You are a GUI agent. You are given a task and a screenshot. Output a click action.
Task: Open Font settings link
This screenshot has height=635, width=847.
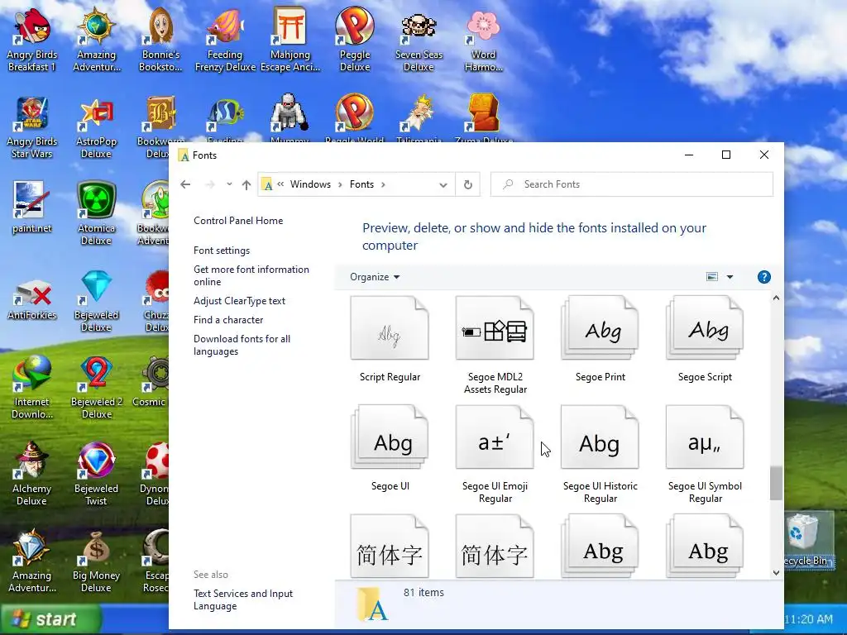coord(222,251)
